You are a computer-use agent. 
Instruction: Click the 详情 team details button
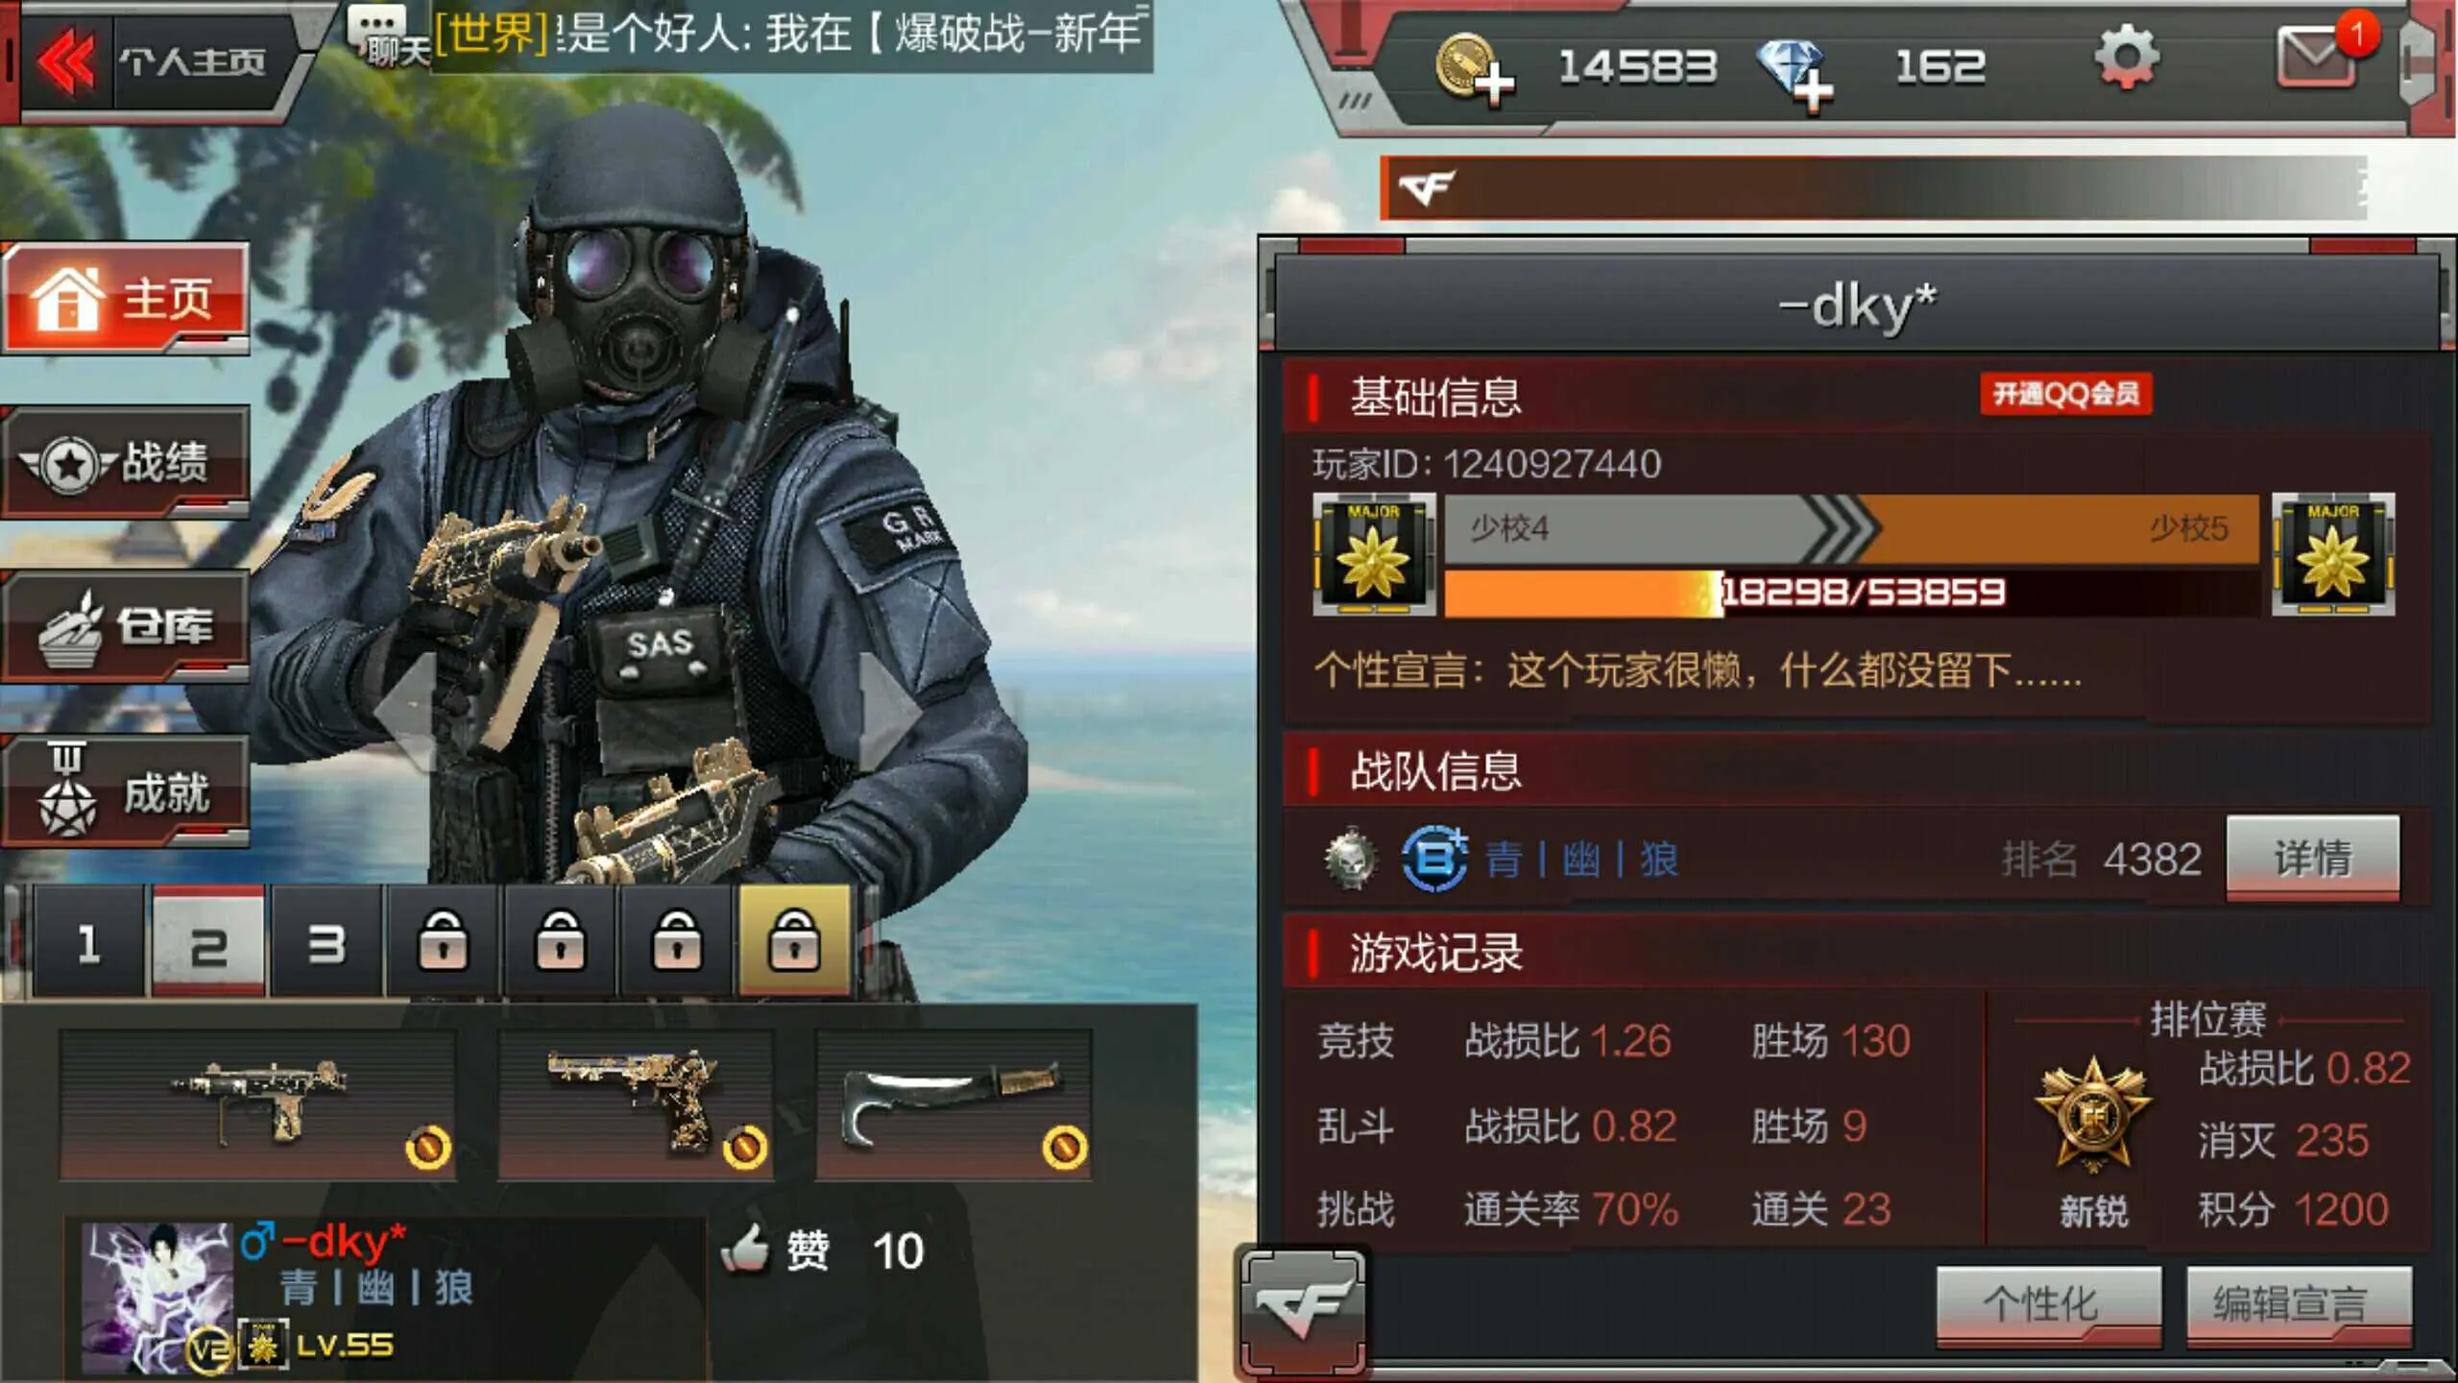(x=2312, y=858)
